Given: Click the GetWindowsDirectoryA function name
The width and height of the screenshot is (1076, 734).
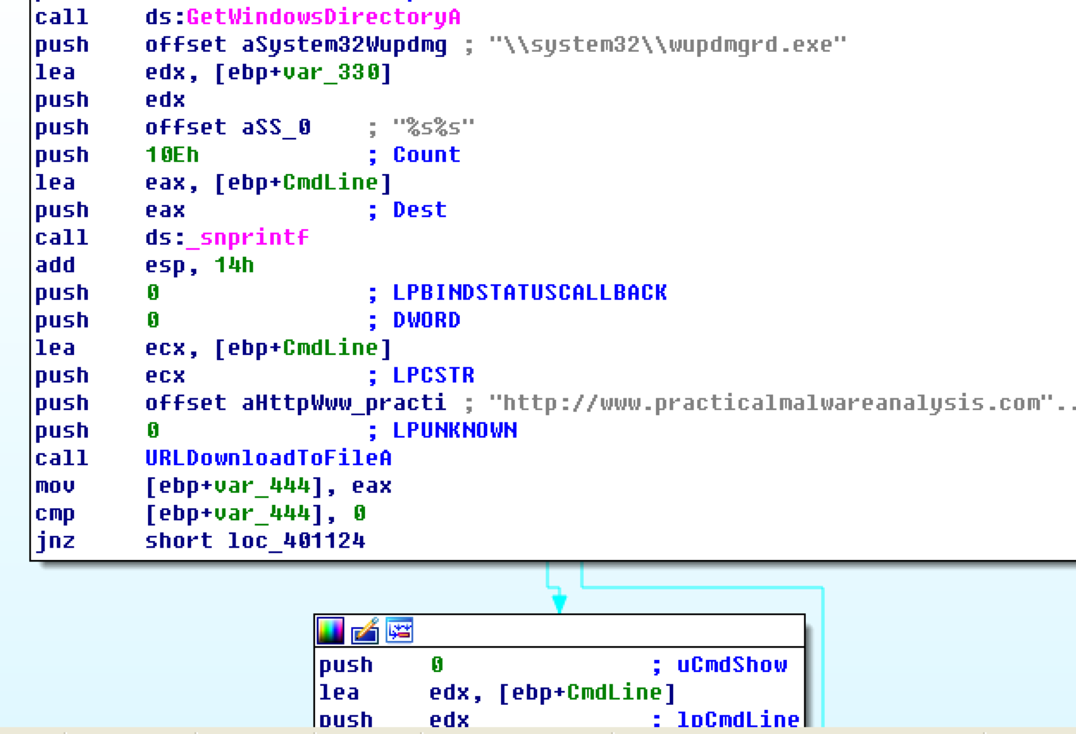Looking at the screenshot, I should click(324, 17).
